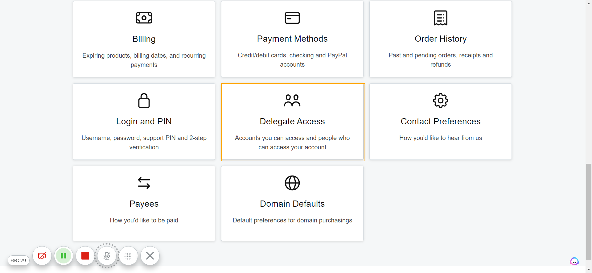Stop the screen recording
Image resolution: width=592 pixels, height=273 pixels.
85,256
